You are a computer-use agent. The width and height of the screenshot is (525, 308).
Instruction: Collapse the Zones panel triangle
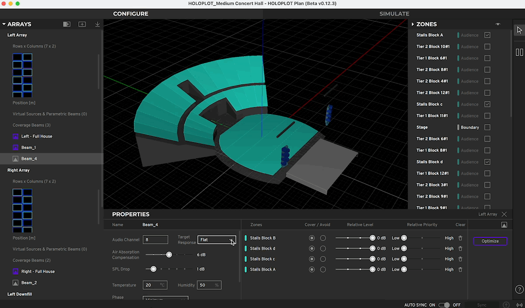tap(413, 24)
